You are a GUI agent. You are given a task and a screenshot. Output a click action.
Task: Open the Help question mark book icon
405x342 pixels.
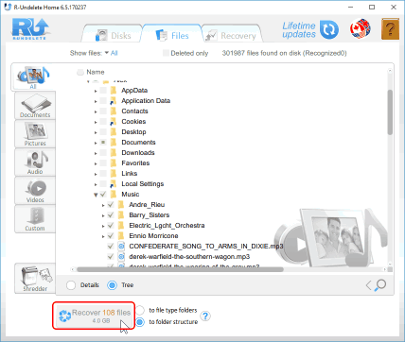click(x=390, y=29)
